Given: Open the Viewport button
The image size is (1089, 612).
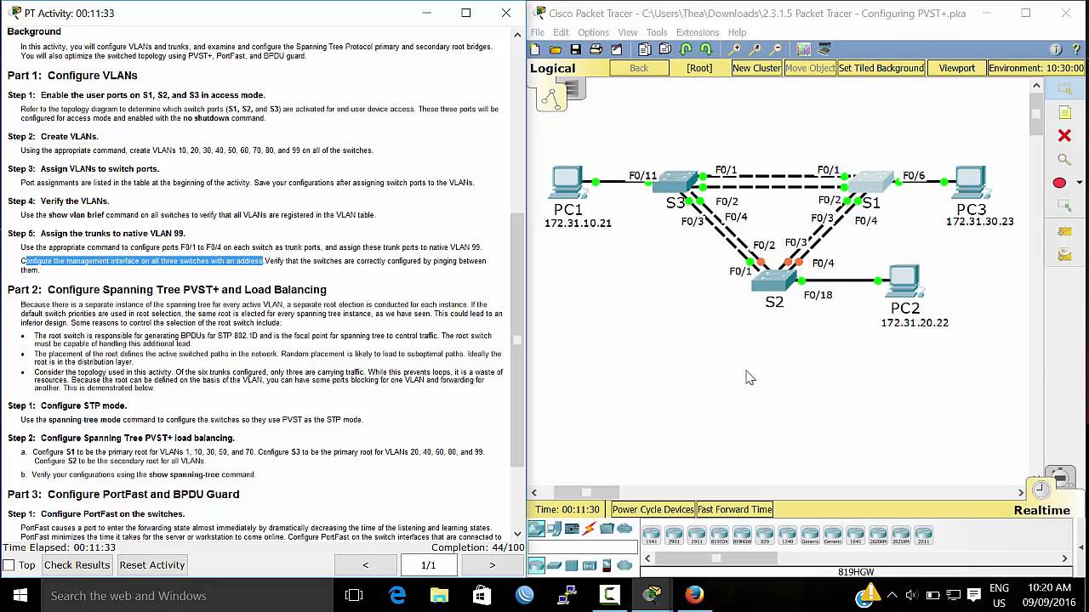Looking at the screenshot, I should [957, 68].
